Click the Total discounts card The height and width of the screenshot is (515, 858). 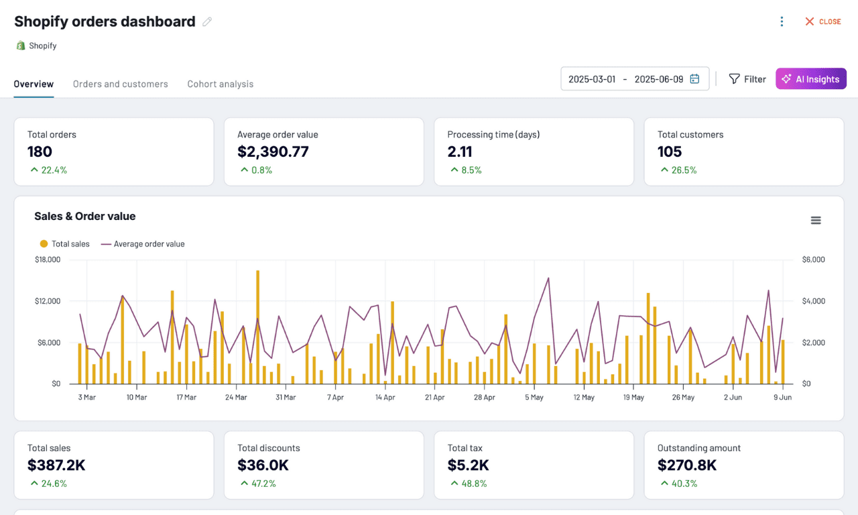(324, 465)
